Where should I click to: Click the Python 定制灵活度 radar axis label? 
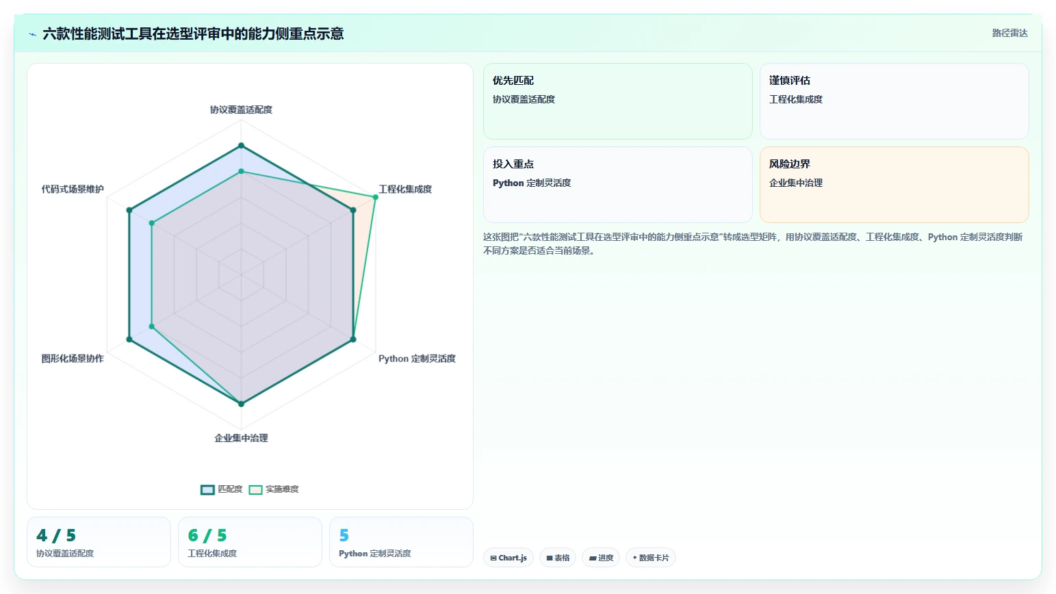click(x=417, y=359)
